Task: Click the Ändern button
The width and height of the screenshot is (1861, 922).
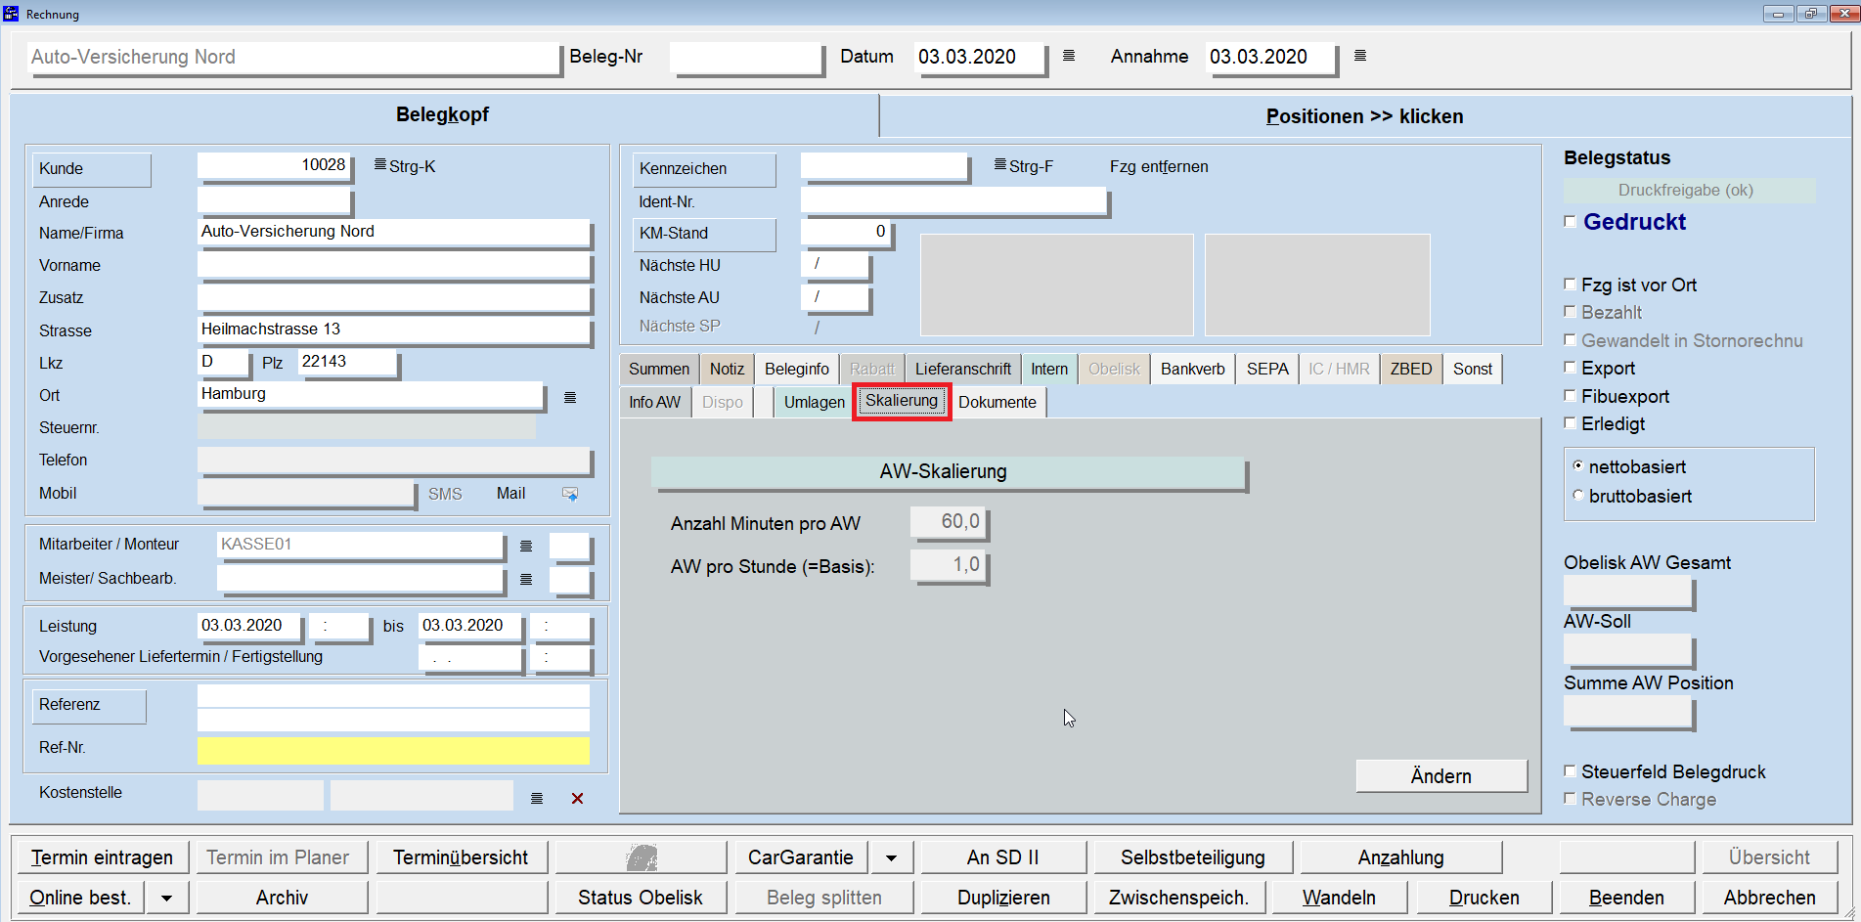Action: click(1441, 775)
